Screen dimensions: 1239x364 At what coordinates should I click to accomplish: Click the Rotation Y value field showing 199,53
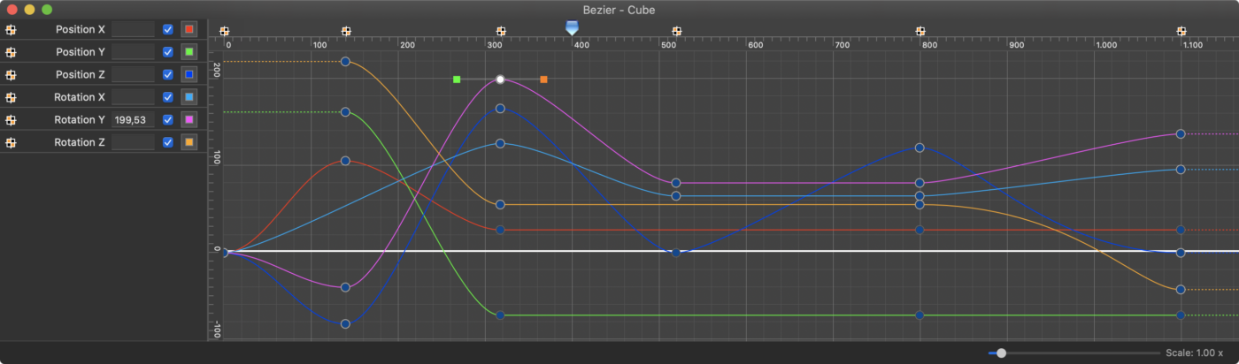click(133, 119)
